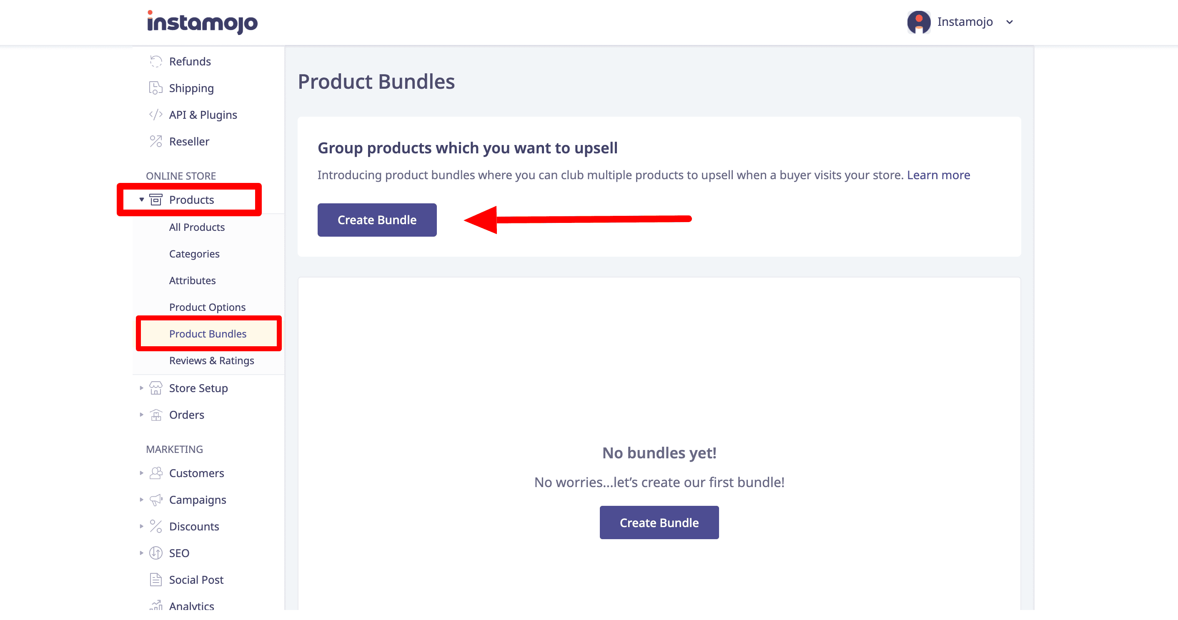Image resolution: width=1178 pixels, height=620 pixels.
Task: Open the Instamojo account dropdown
Action: (1009, 22)
